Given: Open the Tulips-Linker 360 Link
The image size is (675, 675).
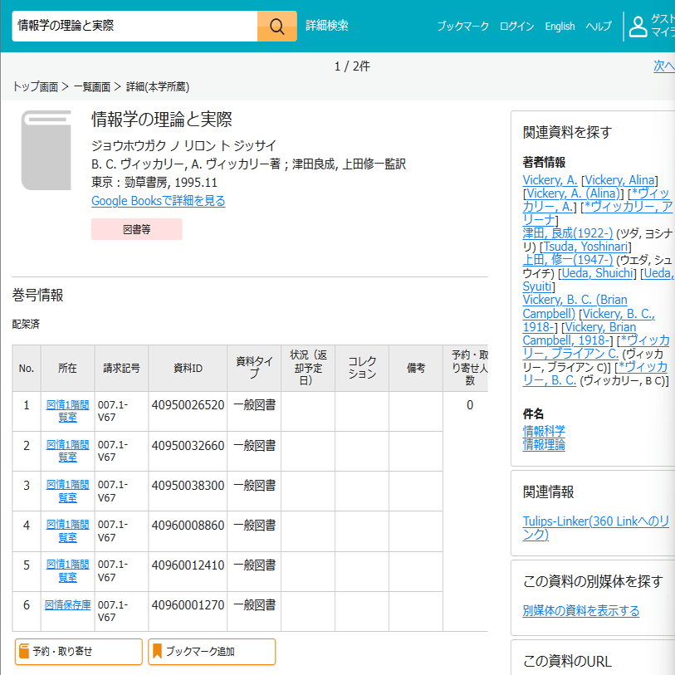Looking at the screenshot, I should point(596,528).
